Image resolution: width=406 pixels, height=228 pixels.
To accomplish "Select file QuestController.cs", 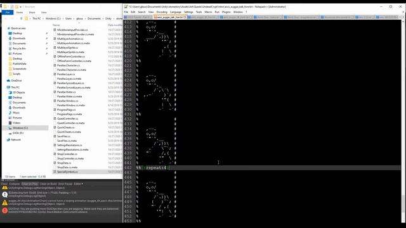I will [68, 118].
